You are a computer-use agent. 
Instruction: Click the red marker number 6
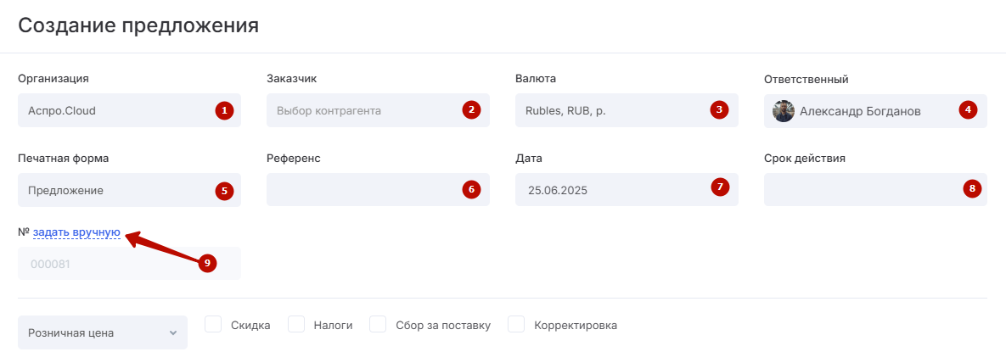(471, 189)
